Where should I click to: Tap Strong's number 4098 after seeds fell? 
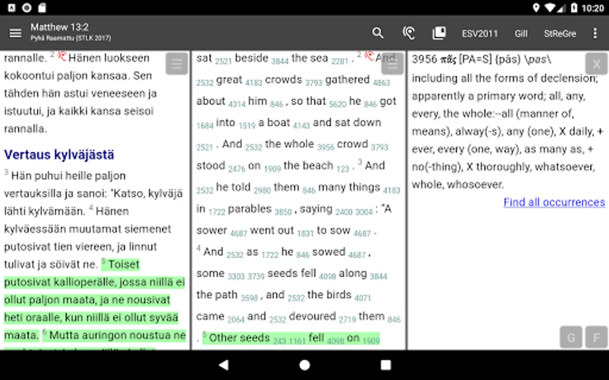pyautogui.click(x=327, y=277)
